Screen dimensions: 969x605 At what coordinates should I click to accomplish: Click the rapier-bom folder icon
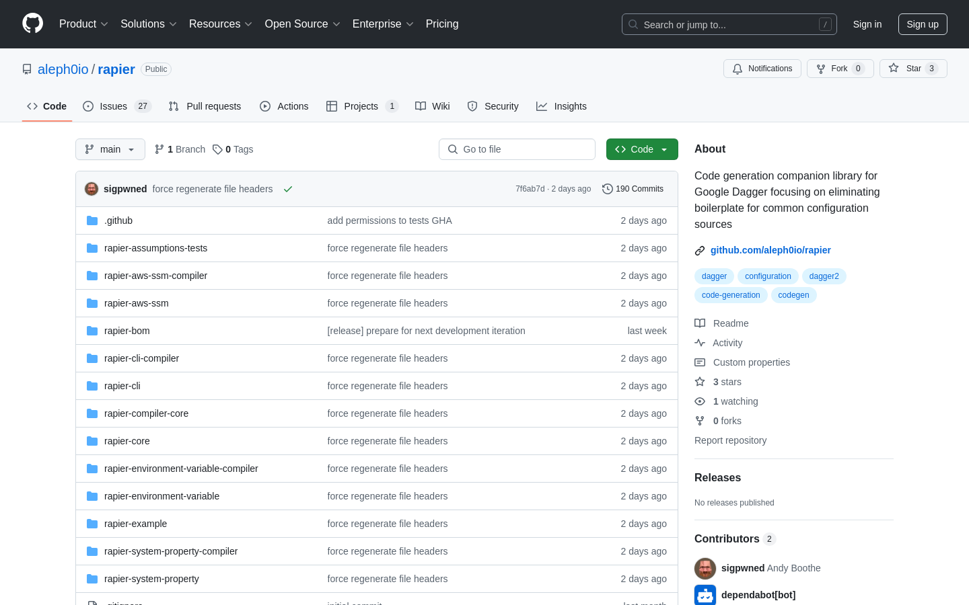pos(92,331)
